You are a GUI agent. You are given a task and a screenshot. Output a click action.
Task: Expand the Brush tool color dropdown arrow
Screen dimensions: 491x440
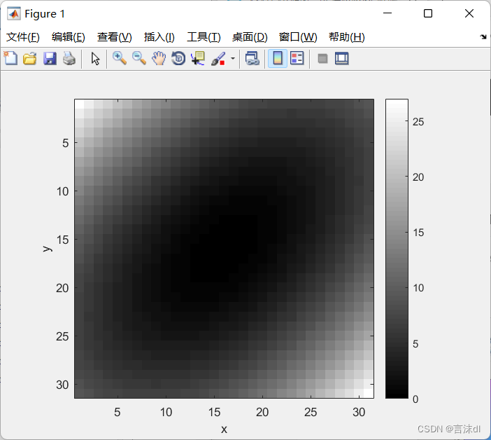tap(232, 59)
